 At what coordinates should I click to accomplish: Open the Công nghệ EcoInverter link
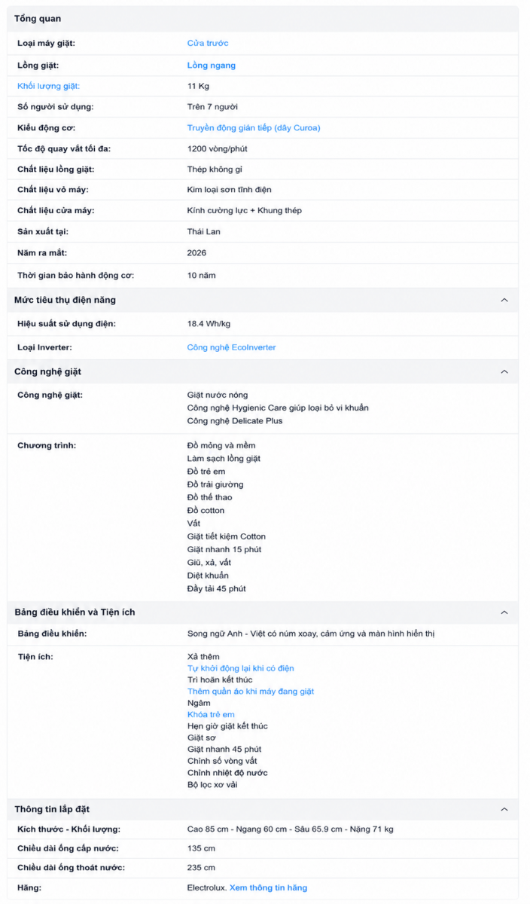[x=231, y=347]
